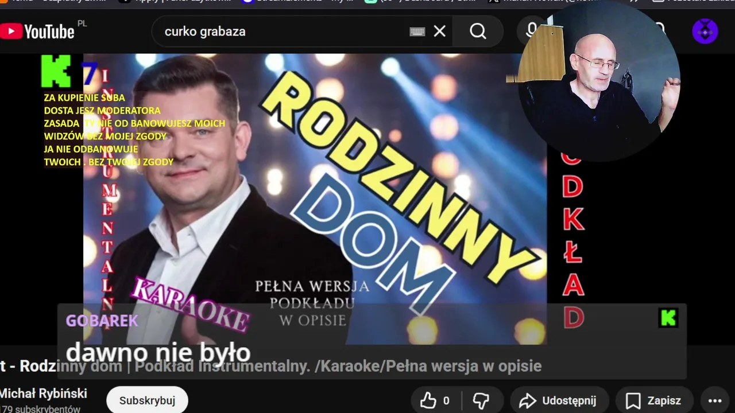This screenshot has height=413, width=735.
Task: Click the large green K logo on the video
Action: (56, 71)
